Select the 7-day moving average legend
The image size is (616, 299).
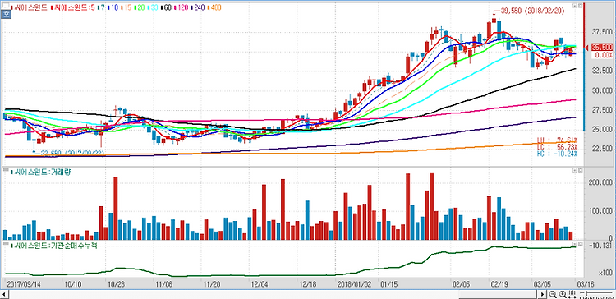tap(101, 7)
